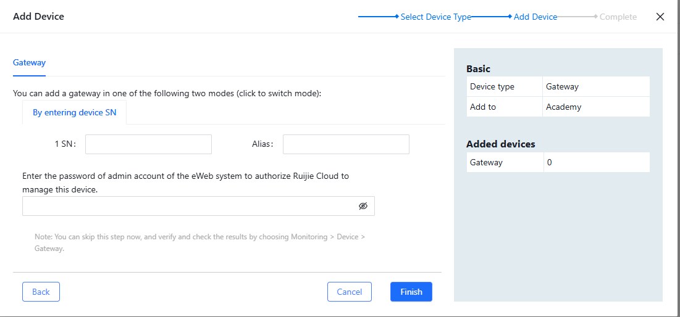Click the Add to label cell
The width and height of the screenshot is (680, 317).
pos(505,107)
